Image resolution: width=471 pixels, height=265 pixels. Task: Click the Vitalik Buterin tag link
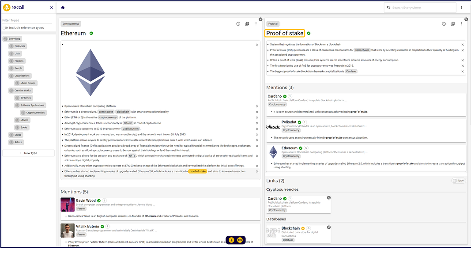pyautogui.click(x=131, y=129)
